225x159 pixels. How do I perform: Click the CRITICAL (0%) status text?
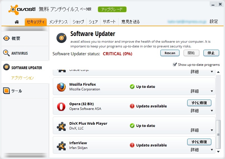117,54
